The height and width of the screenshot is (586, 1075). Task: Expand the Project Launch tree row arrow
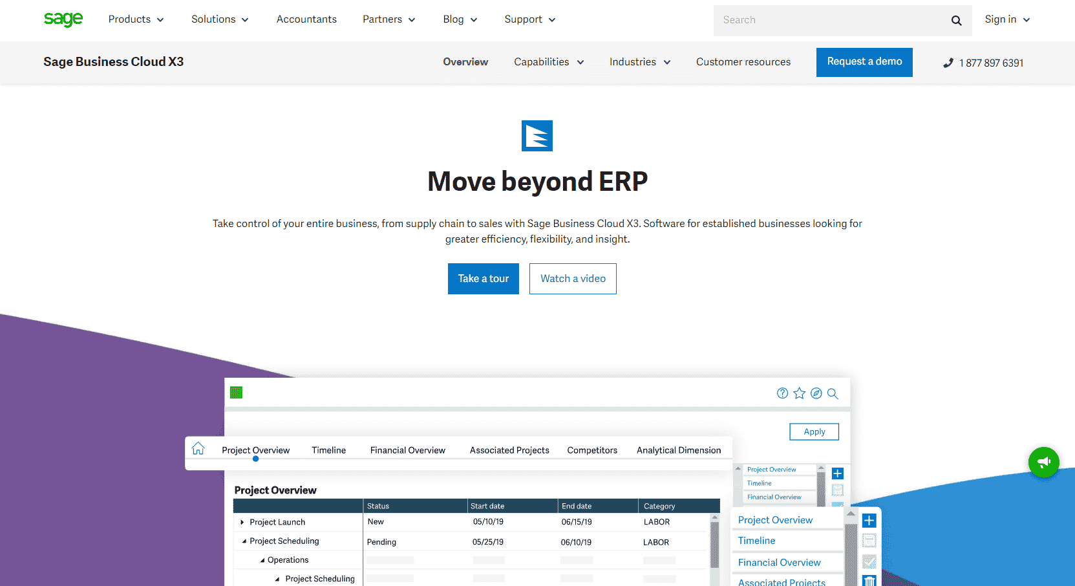tap(242, 522)
